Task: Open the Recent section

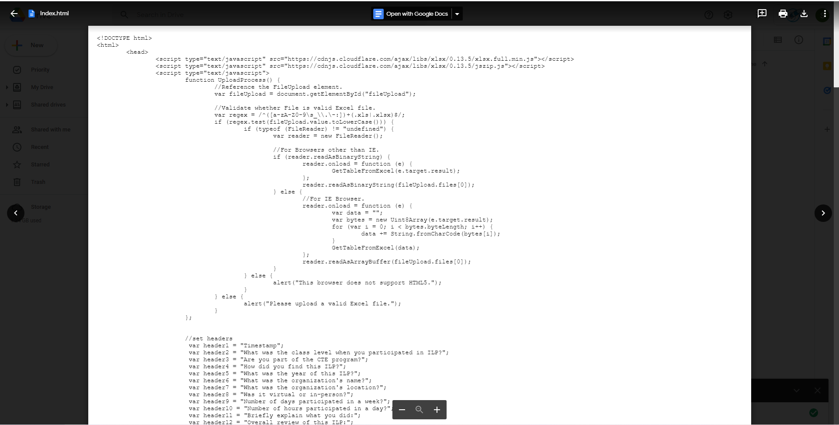Action: [39, 147]
